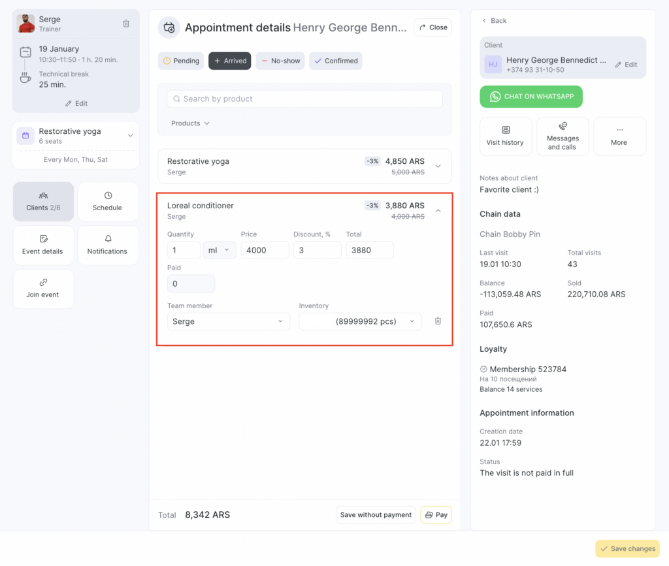This screenshot has width=669, height=566.
Task: Open the Inventory dropdown
Action: [360, 321]
